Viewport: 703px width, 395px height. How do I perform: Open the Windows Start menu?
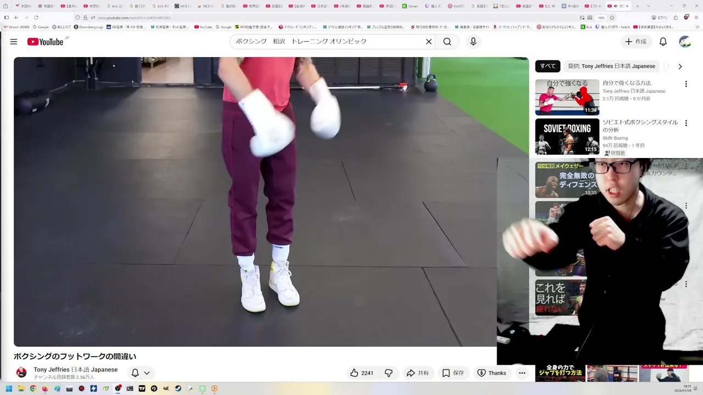click(8, 389)
